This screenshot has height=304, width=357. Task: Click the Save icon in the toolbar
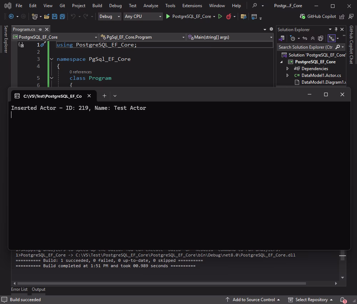click(54, 16)
